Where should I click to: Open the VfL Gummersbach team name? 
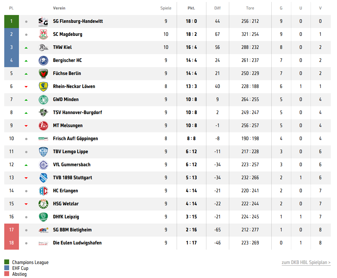(72, 165)
